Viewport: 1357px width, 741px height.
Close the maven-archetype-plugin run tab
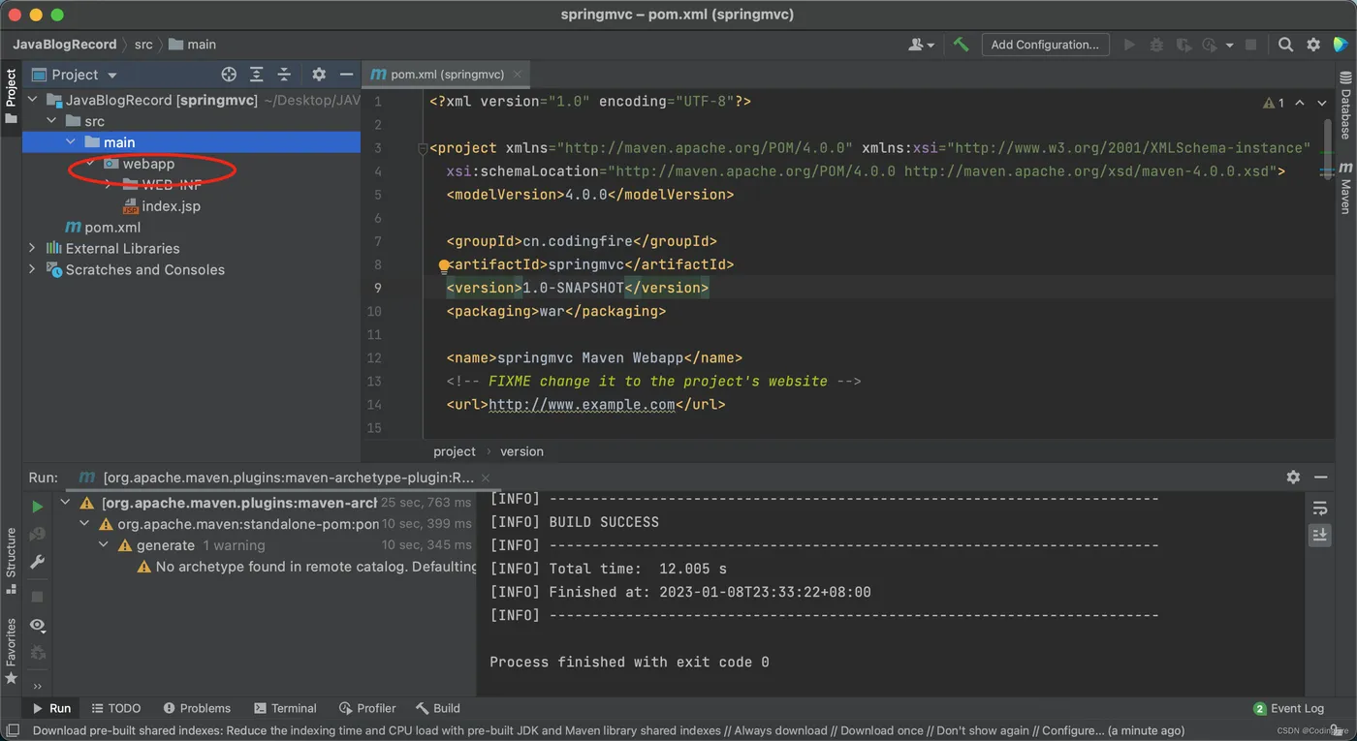pos(486,478)
